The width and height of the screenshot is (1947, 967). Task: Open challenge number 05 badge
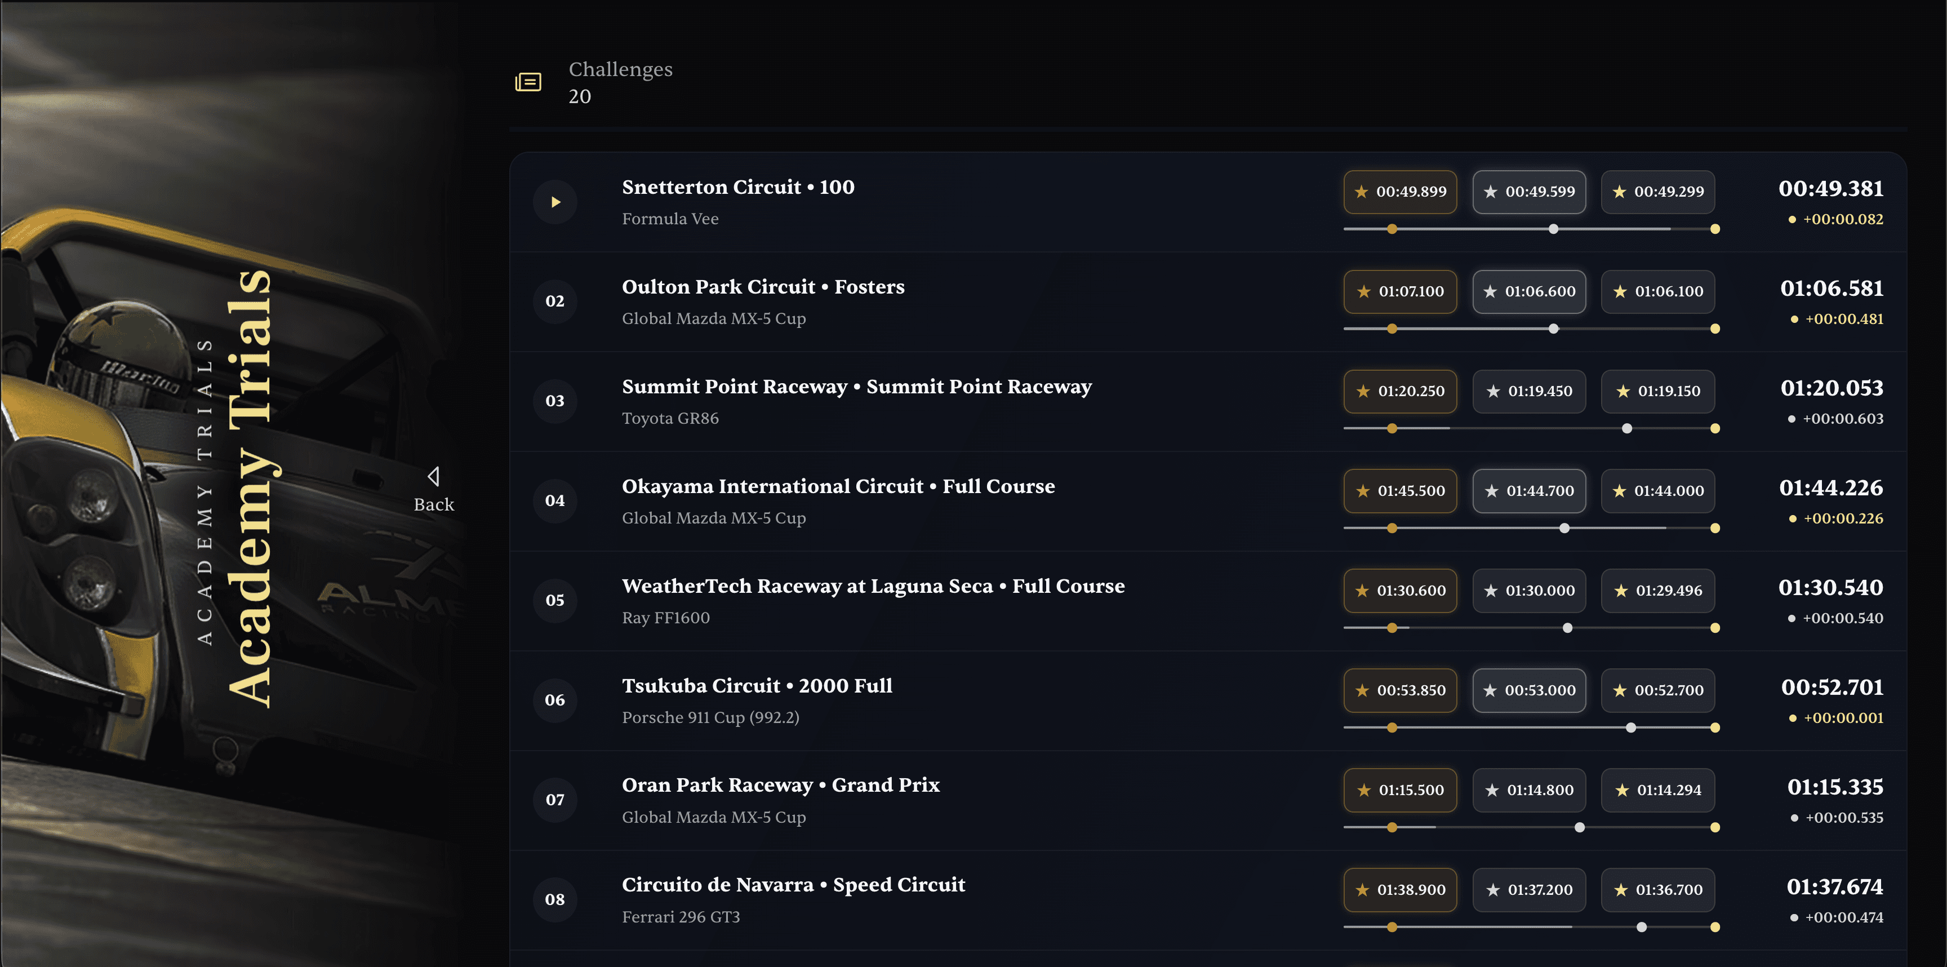(x=555, y=600)
